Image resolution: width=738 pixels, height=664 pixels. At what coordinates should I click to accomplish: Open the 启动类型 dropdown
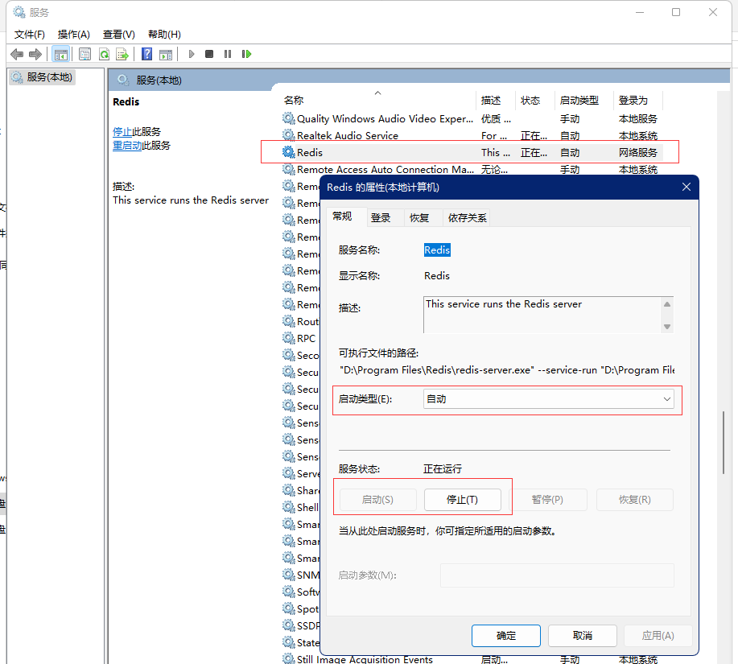[548, 399]
